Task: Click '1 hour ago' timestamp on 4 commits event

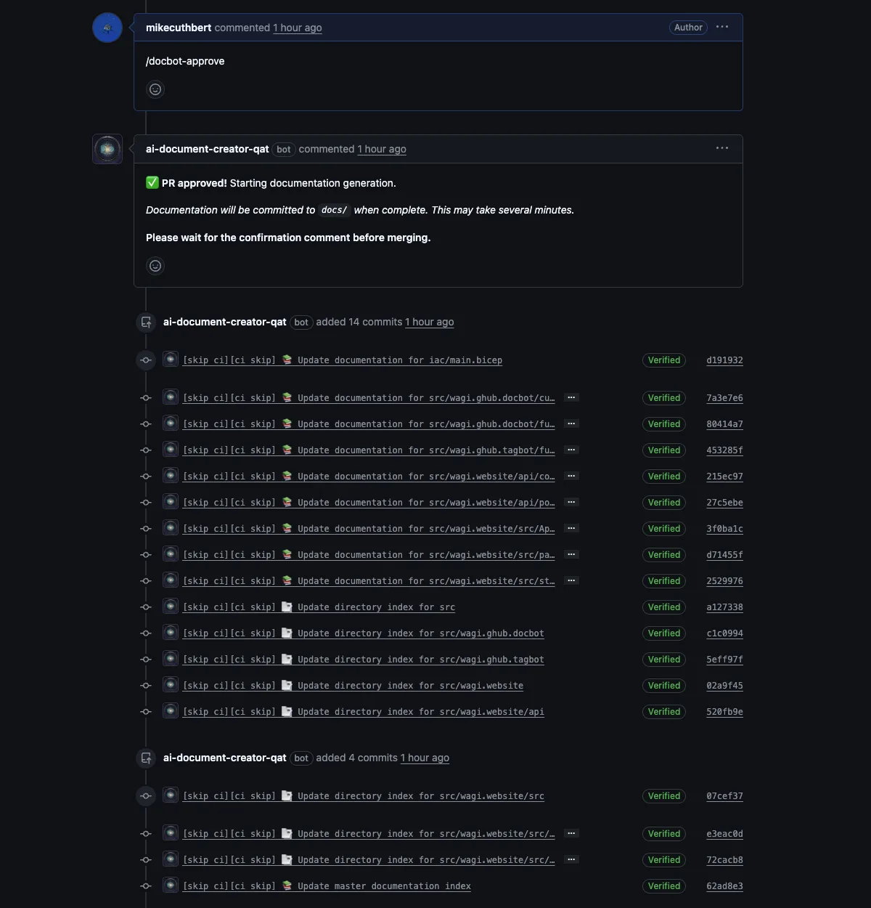Action: pos(425,758)
